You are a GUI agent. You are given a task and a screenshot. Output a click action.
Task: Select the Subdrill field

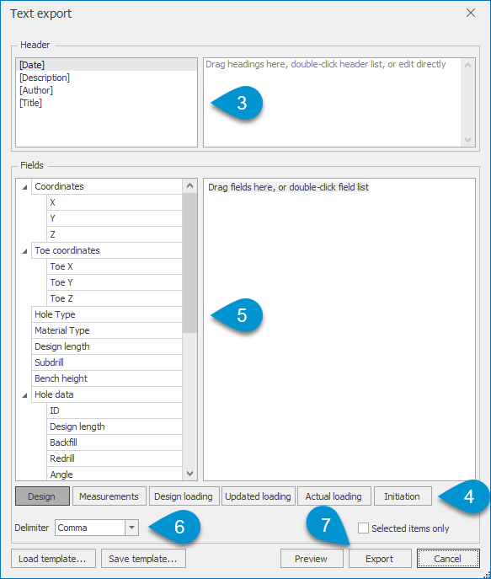tap(107, 362)
